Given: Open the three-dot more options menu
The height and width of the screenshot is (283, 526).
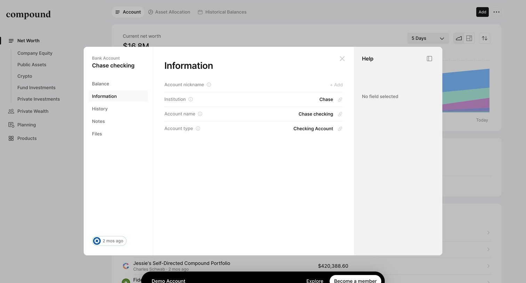Looking at the screenshot, I should click(496, 12).
